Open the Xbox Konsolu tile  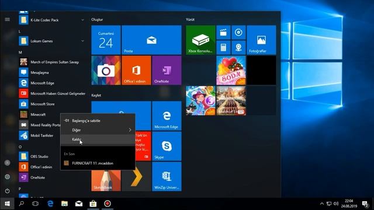pos(200,40)
